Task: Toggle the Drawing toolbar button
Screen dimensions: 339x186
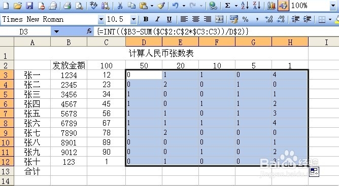Action: (x=283, y=6)
